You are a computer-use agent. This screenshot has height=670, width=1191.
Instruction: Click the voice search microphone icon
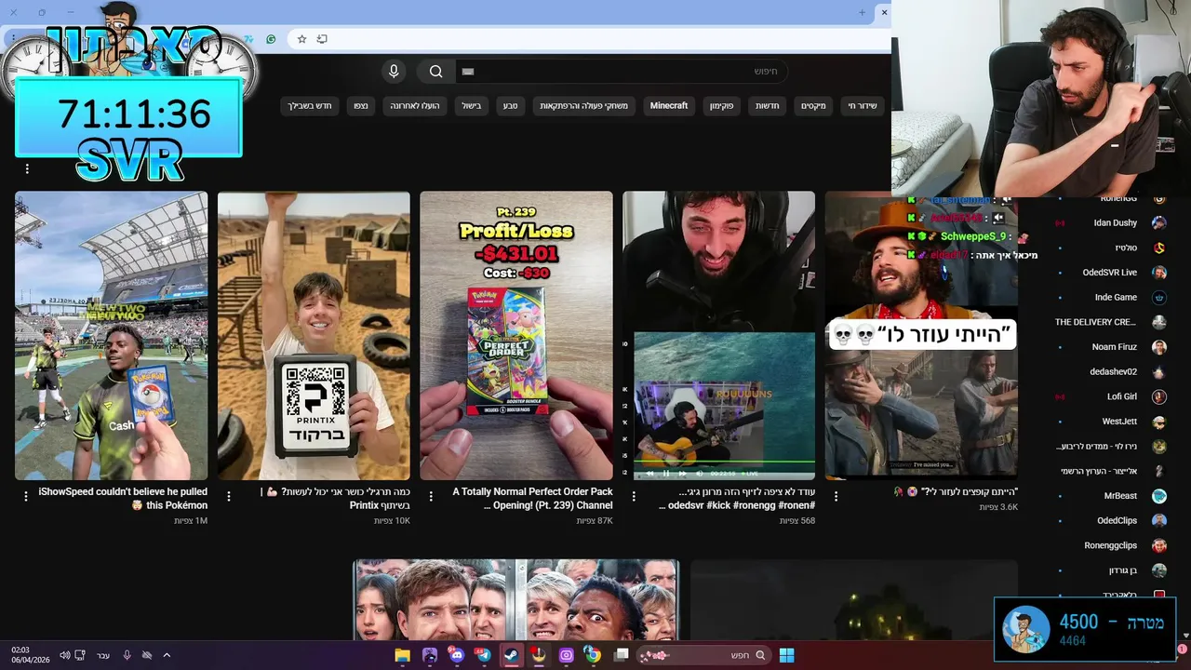394,72
